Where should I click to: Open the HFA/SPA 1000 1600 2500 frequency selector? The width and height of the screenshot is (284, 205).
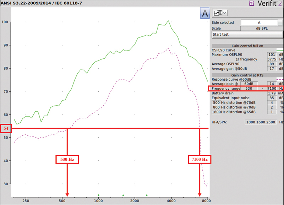point(261,122)
